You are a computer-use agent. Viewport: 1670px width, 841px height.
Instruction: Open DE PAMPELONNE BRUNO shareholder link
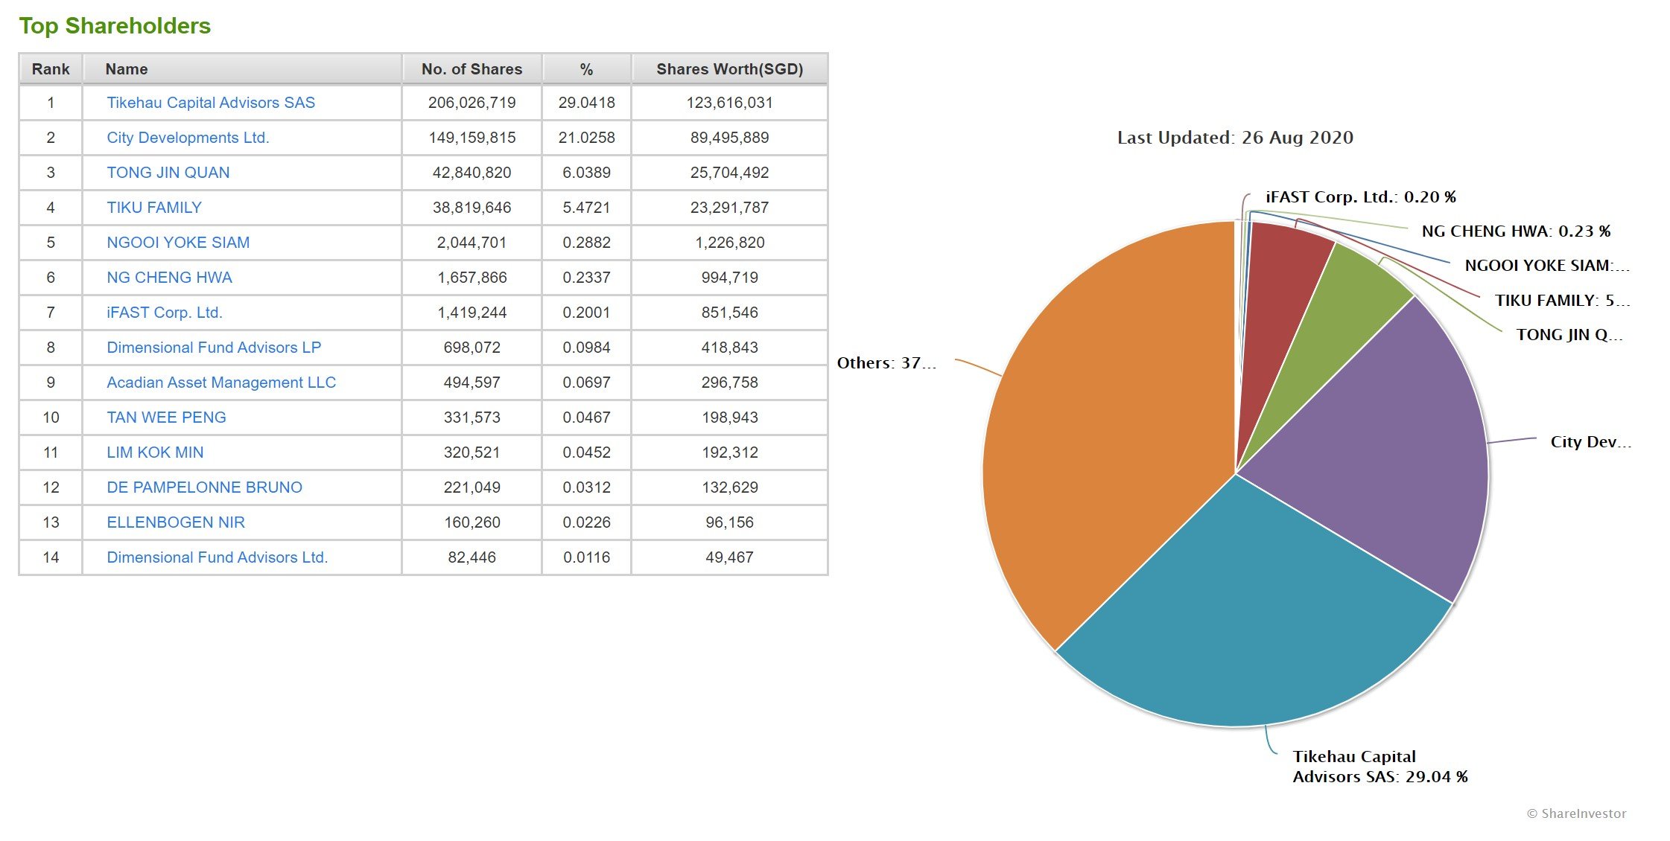[204, 487]
